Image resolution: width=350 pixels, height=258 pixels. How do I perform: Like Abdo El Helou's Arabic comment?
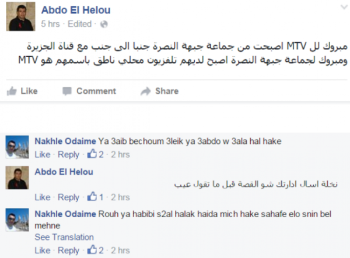click(x=43, y=197)
